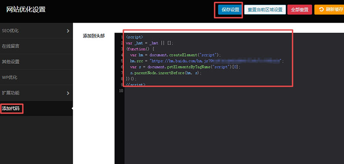Expand the SEO优化 chevron arrow
The image size is (344, 164).
pyautogui.click(x=68, y=31)
